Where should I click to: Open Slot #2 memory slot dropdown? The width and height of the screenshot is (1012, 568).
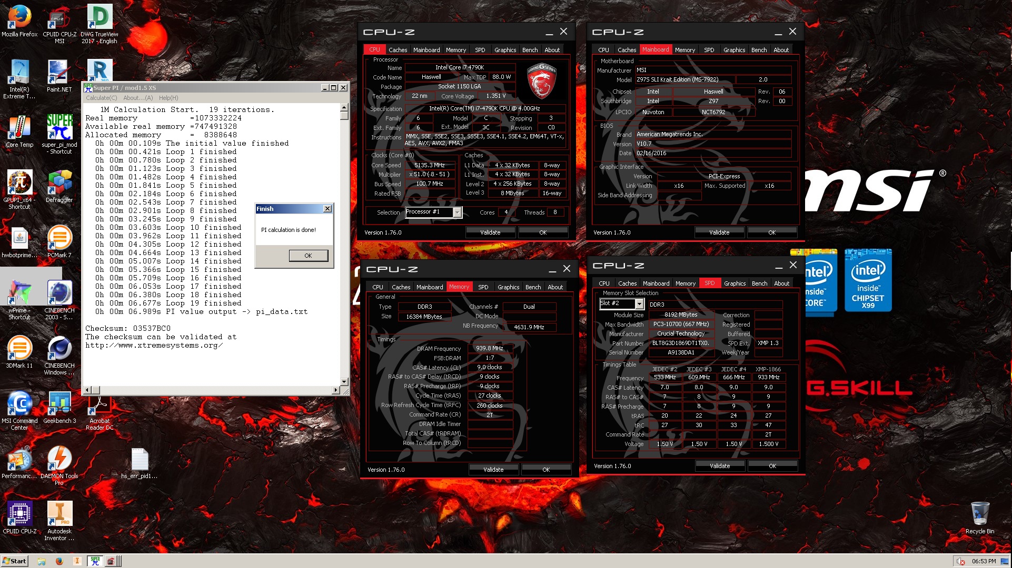tap(639, 303)
